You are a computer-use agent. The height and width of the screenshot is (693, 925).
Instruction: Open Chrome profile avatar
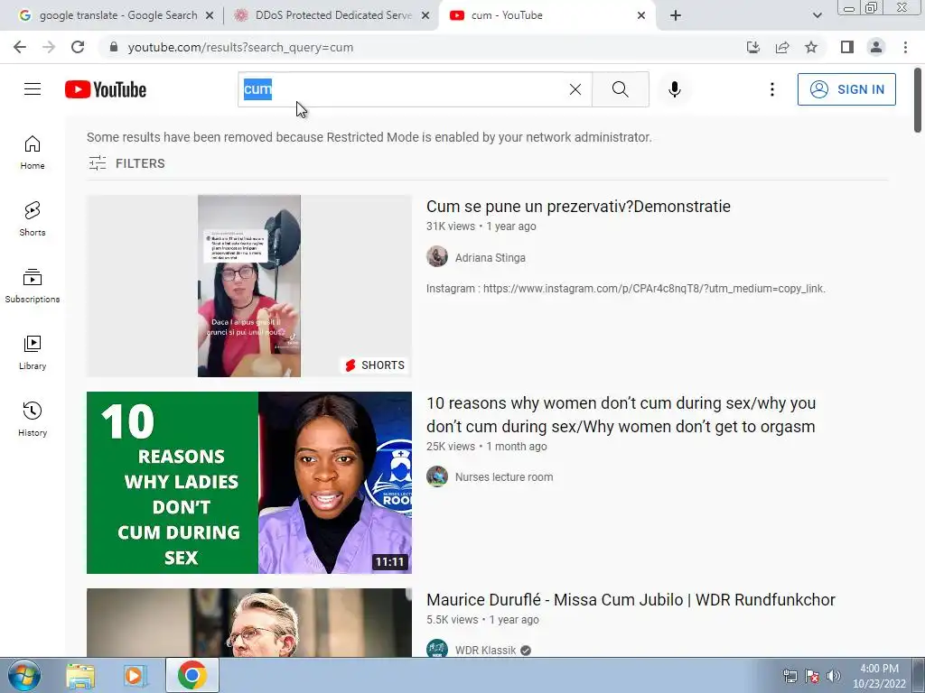(876, 47)
